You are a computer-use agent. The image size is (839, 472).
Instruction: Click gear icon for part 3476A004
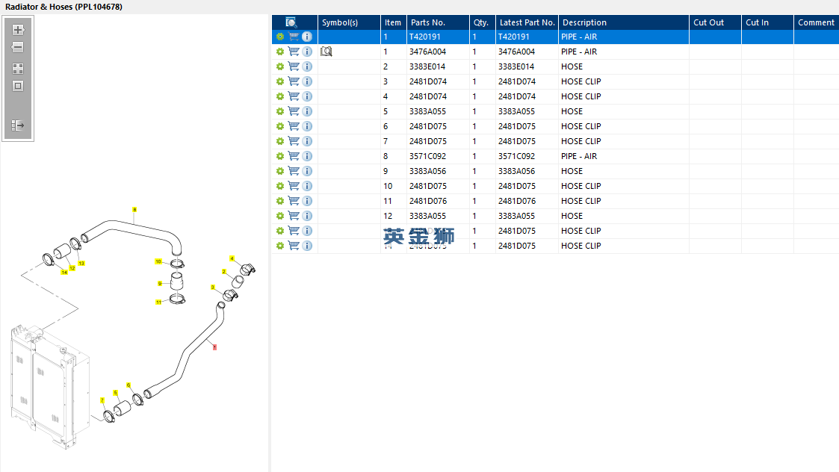280,52
